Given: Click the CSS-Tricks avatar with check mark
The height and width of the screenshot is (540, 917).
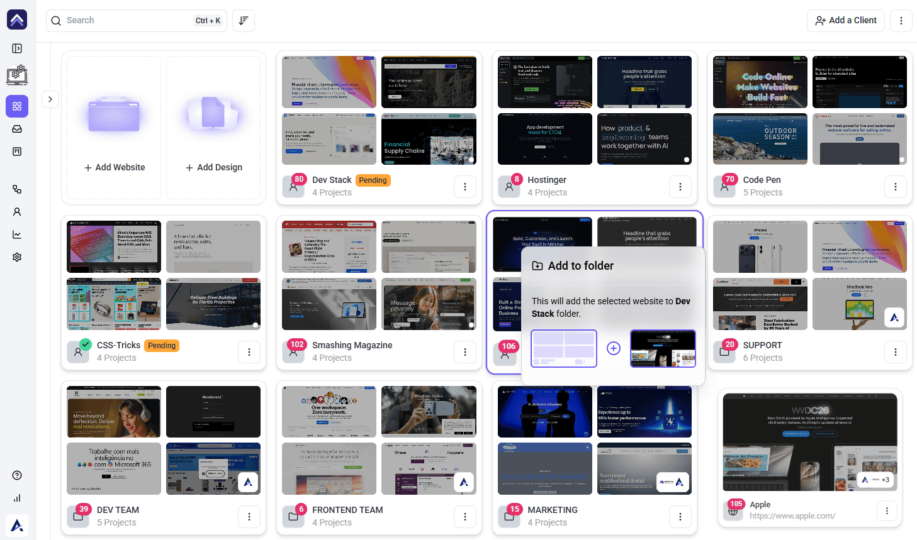Looking at the screenshot, I should [78, 352].
